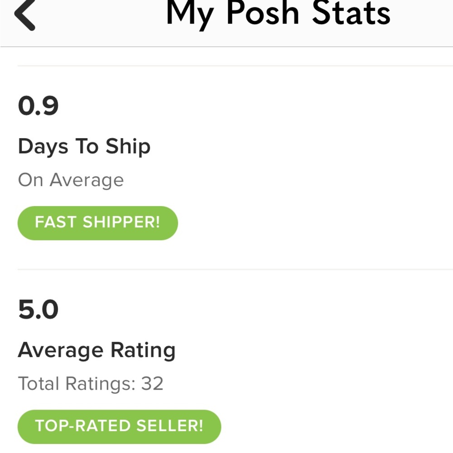Tap the separator between stat sections
This screenshot has width=453, height=453.
coord(226,268)
